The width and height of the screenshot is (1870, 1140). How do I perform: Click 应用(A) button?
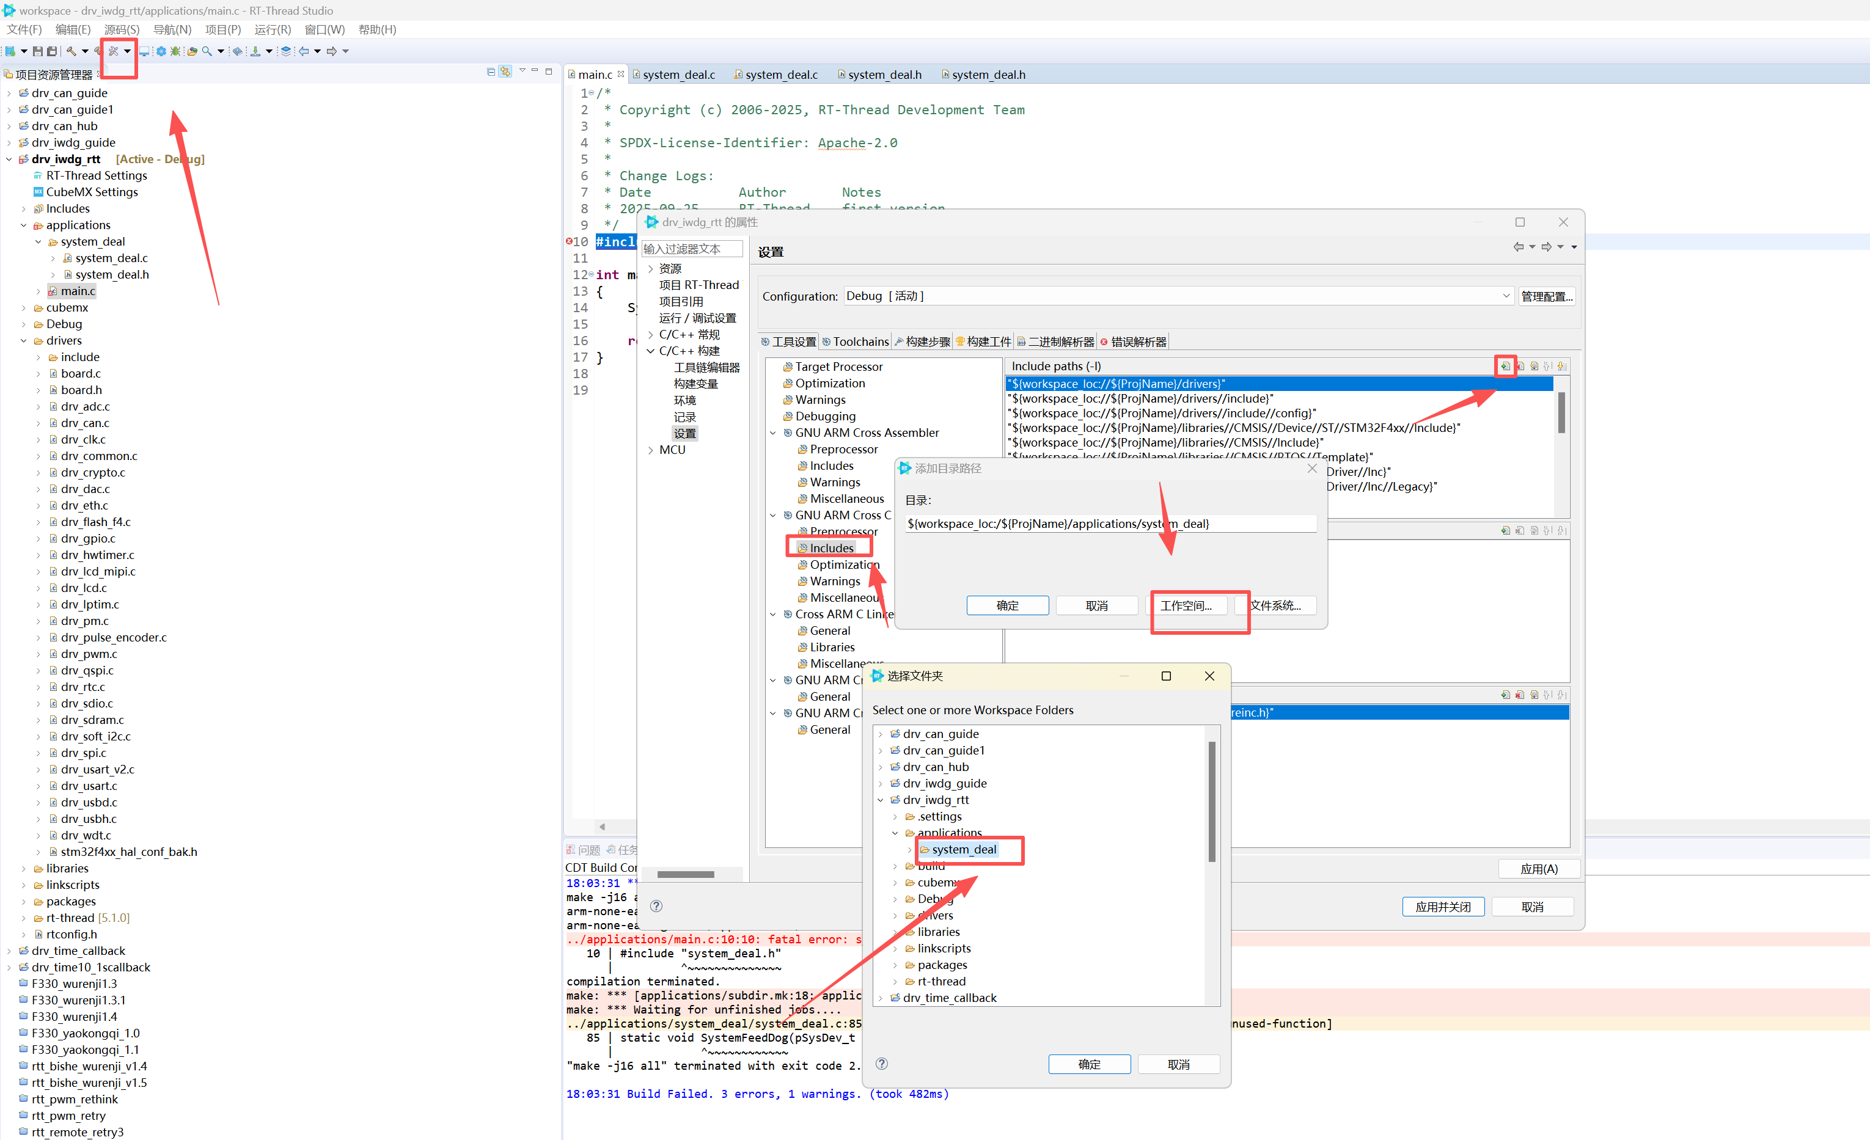[1538, 869]
